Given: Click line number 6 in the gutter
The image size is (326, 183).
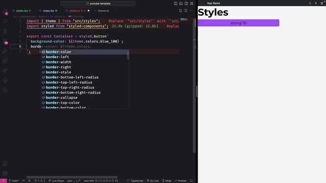Looking at the screenshot, I should click(20, 46).
